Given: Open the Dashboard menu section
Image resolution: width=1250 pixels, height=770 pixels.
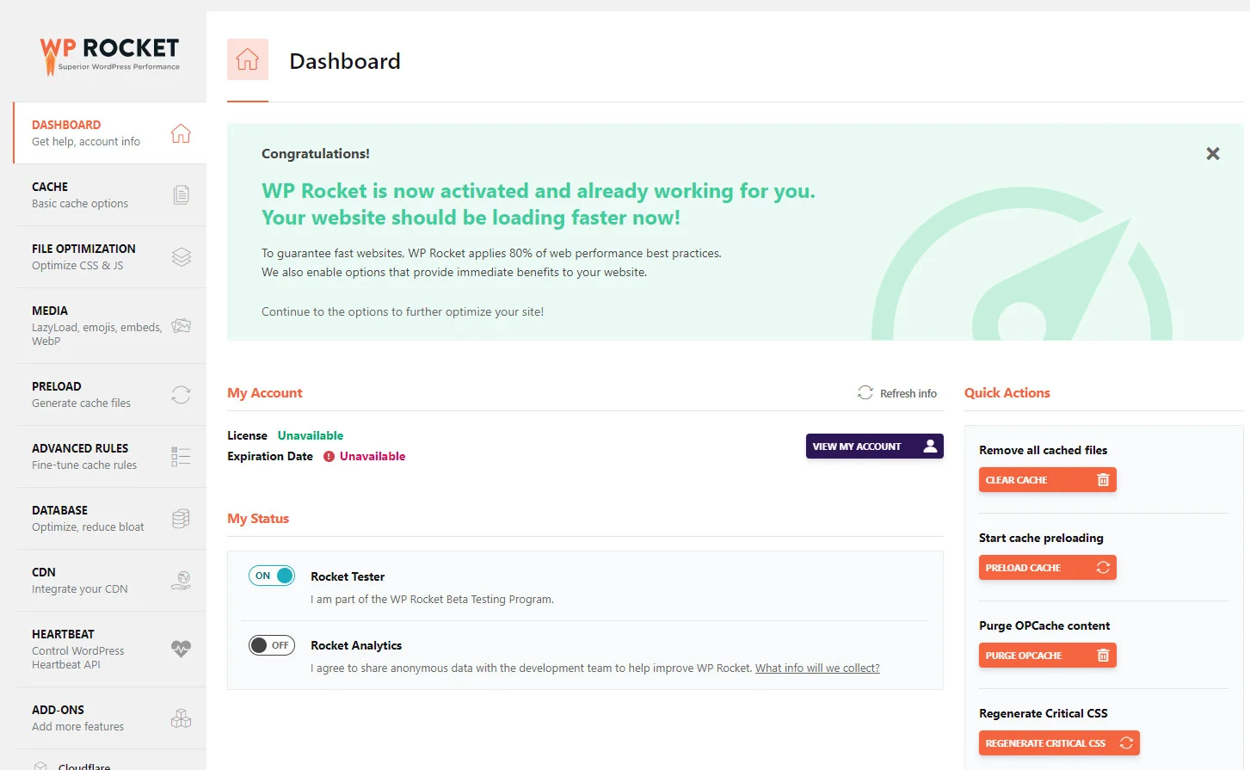Looking at the screenshot, I should (110, 132).
